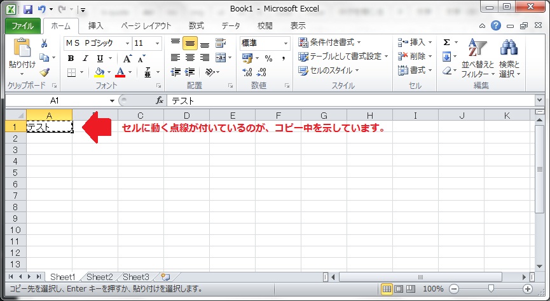Open 検索と選択 binoculars button
The width and height of the screenshot is (550, 301).
pos(509,58)
